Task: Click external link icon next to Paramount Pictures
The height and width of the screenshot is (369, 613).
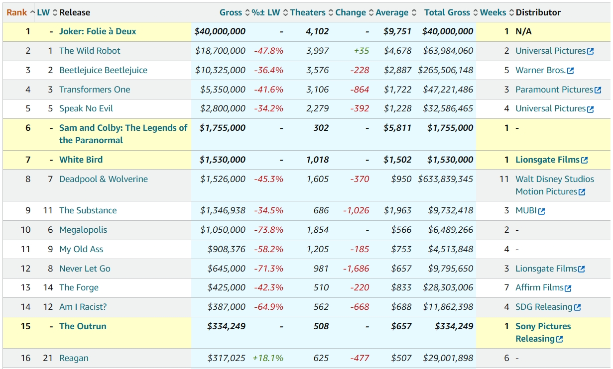Action: pos(598,90)
